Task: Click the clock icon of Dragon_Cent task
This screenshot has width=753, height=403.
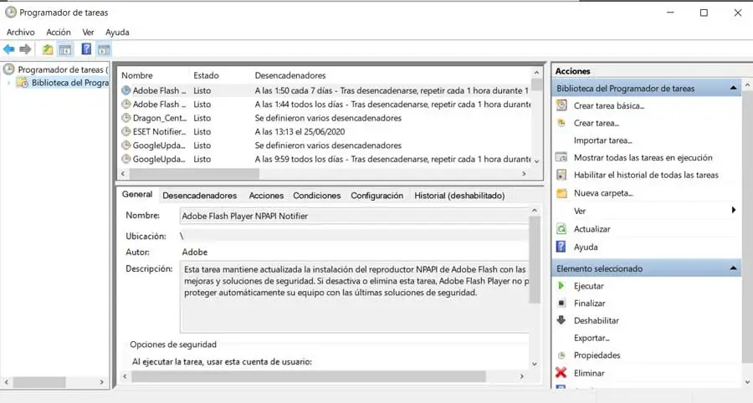Action: 125,118
